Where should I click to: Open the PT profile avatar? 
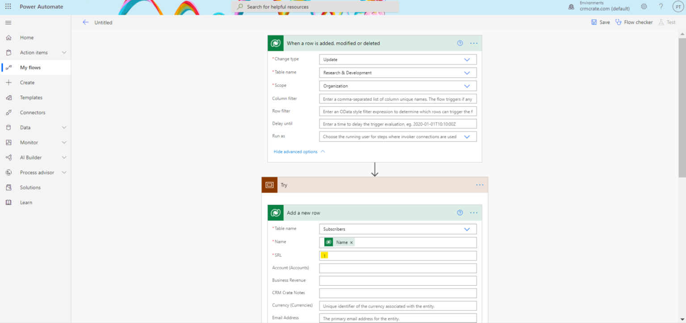pyautogui.click(x=678, y=6)
